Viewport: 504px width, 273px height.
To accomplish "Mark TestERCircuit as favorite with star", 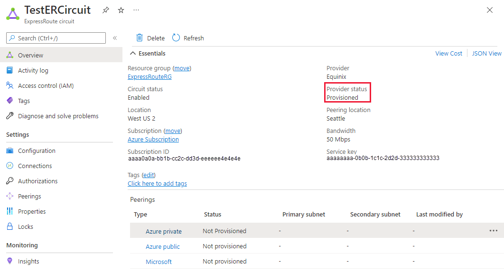I will 121,10.
